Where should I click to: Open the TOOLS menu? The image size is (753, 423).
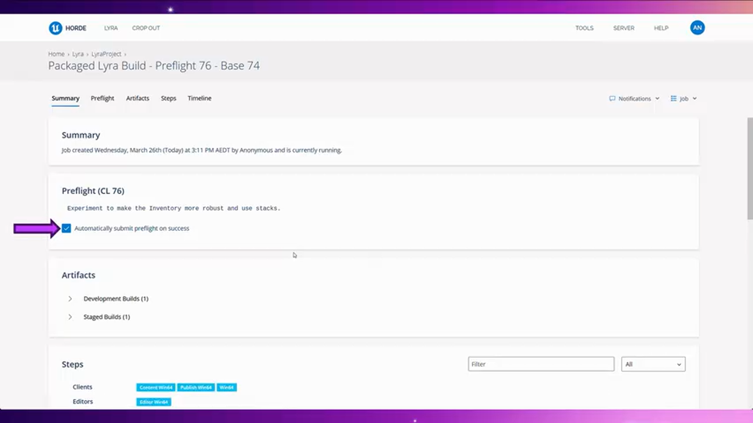(x=584, y=28)
